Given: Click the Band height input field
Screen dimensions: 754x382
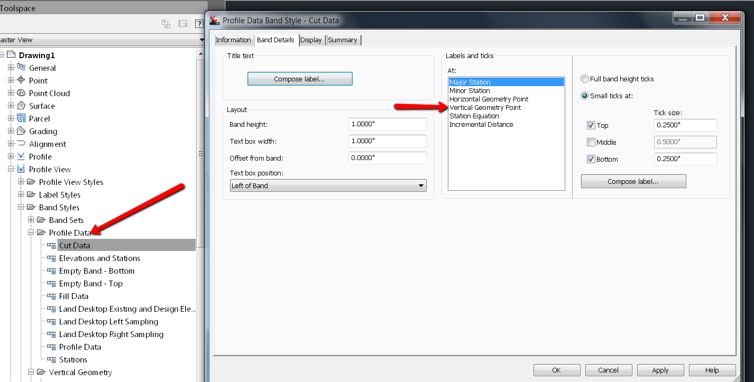Looking at the screenshot, I should [387, 124].
